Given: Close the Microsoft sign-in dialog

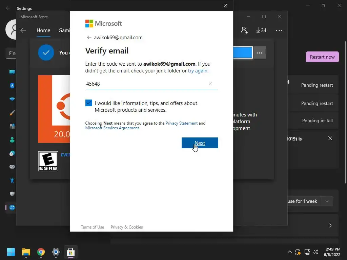Looking at the screenshot, I should [x=225, y=6].
